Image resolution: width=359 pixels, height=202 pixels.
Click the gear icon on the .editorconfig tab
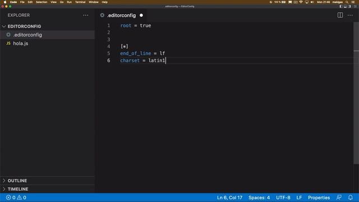coord(102,15)
